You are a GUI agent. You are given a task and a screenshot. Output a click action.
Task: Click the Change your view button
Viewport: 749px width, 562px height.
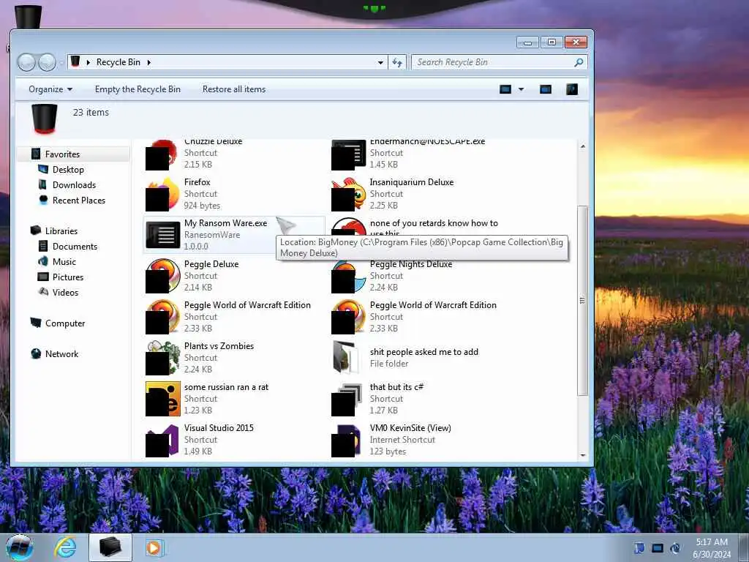pos(505,89)
